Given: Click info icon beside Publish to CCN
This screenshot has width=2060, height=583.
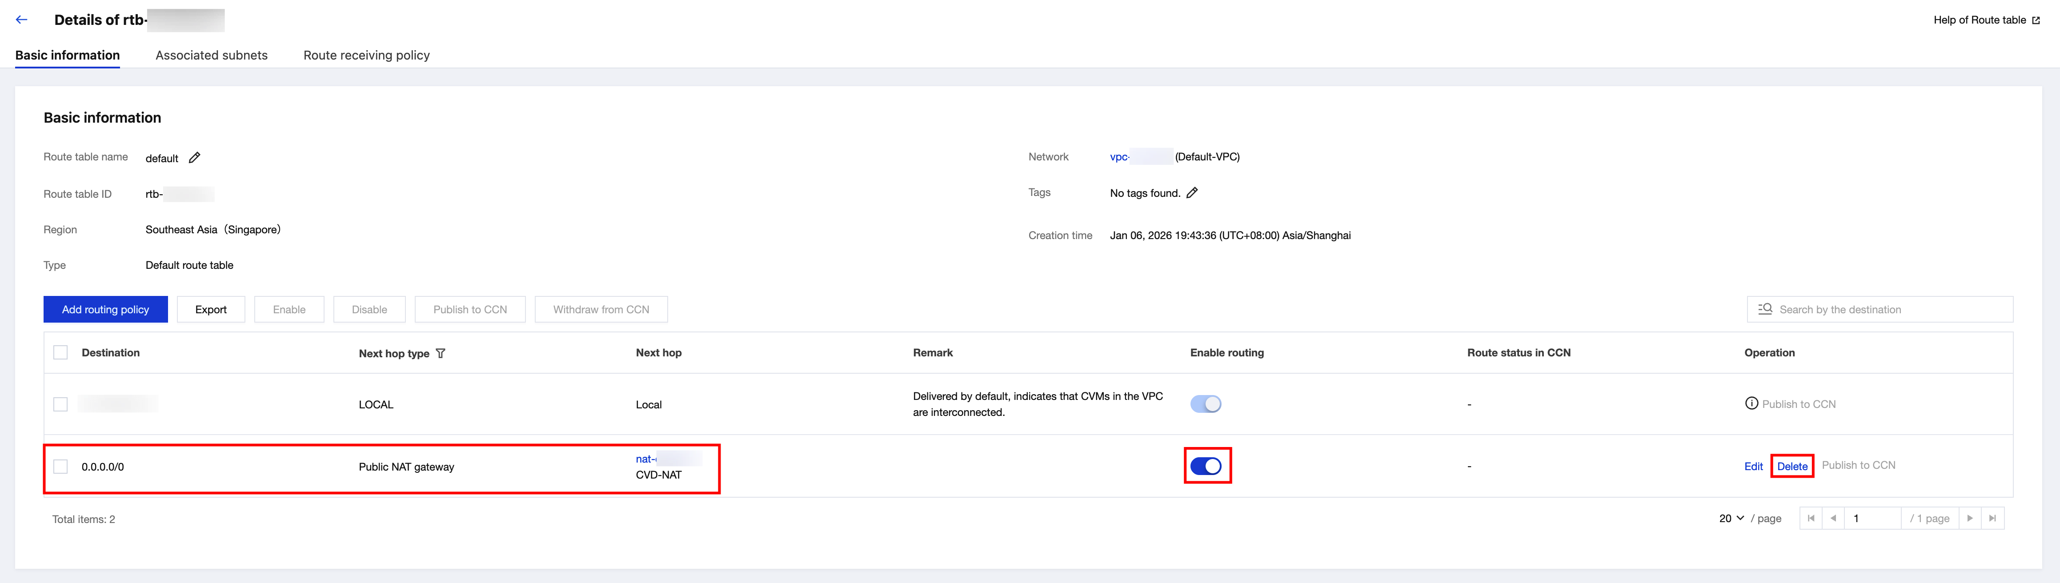Looking at the screenshot, I should click(1751, 404).
